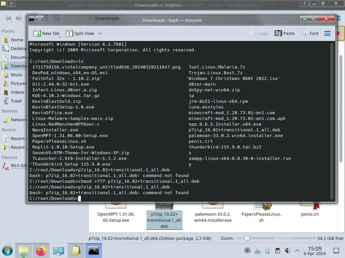Screen dimensions: 345x258
Task: Open Desktop in Places sidebar
Action: tap(13, 48)
